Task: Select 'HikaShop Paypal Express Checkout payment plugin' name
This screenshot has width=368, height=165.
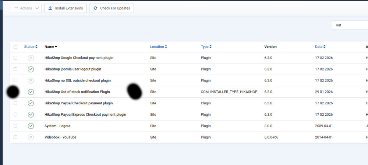Action: [85, 115]
